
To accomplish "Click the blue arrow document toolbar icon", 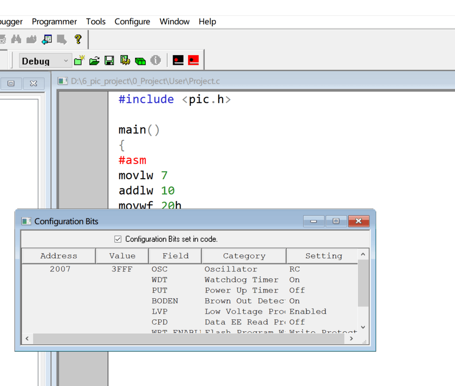I will point(47,39).
